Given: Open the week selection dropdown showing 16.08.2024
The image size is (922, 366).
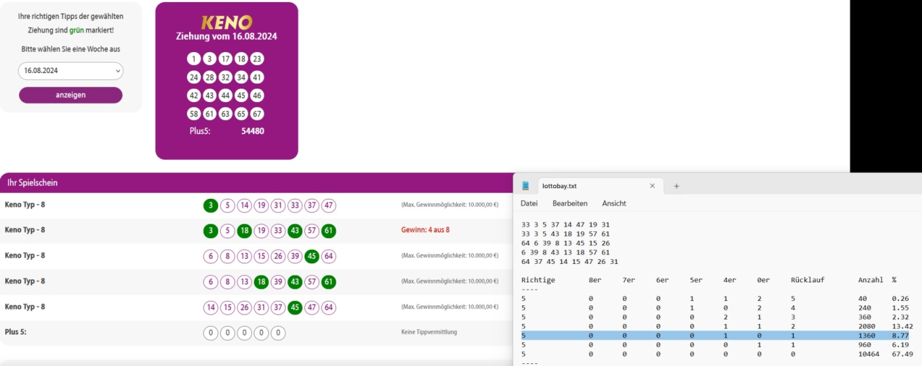Looking at the screenshot, I should [70, 70].
